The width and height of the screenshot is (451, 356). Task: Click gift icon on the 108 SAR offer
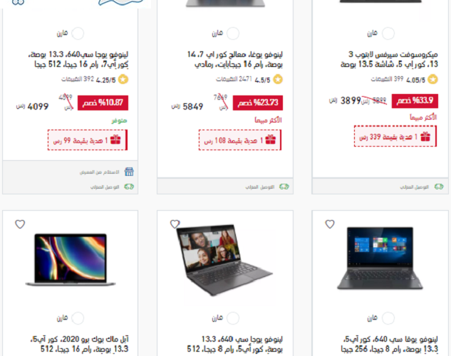pos(270,140)
